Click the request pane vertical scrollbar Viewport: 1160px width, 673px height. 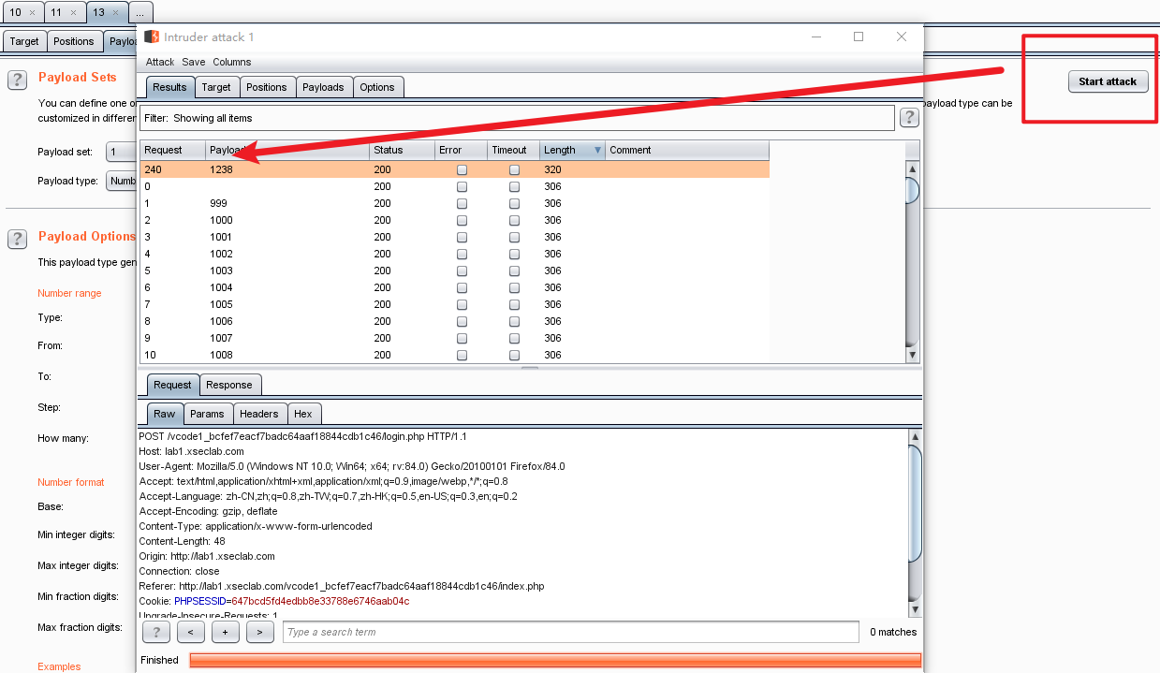tap(915, 522)
